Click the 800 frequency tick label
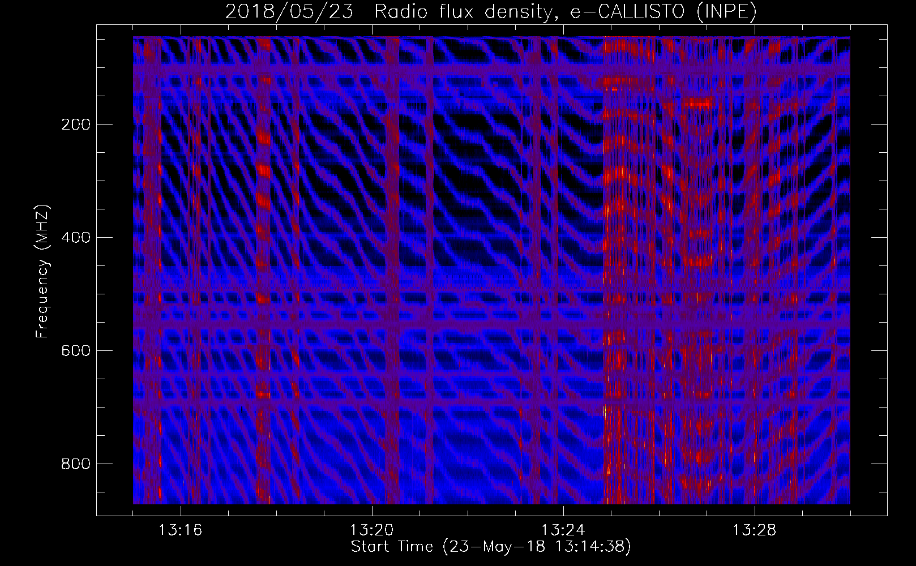916x566 pixels. [76, 464]
